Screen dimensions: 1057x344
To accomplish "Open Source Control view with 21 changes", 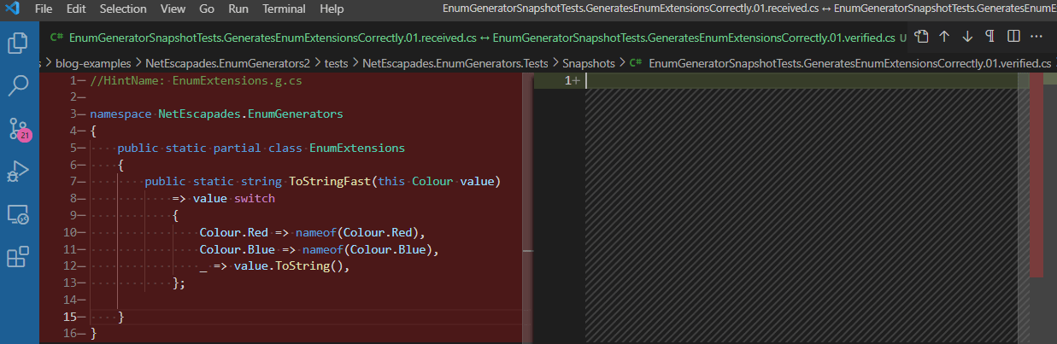I will [x=19, y=129].
